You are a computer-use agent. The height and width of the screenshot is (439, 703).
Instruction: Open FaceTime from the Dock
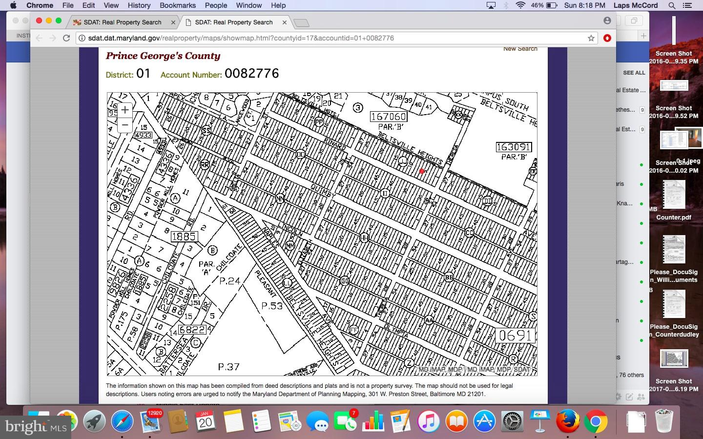point(346,421)
